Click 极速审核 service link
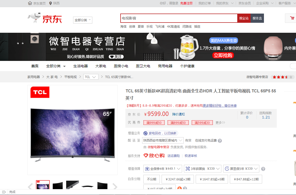Screen dimensions: 296x195 pos(191,156)
